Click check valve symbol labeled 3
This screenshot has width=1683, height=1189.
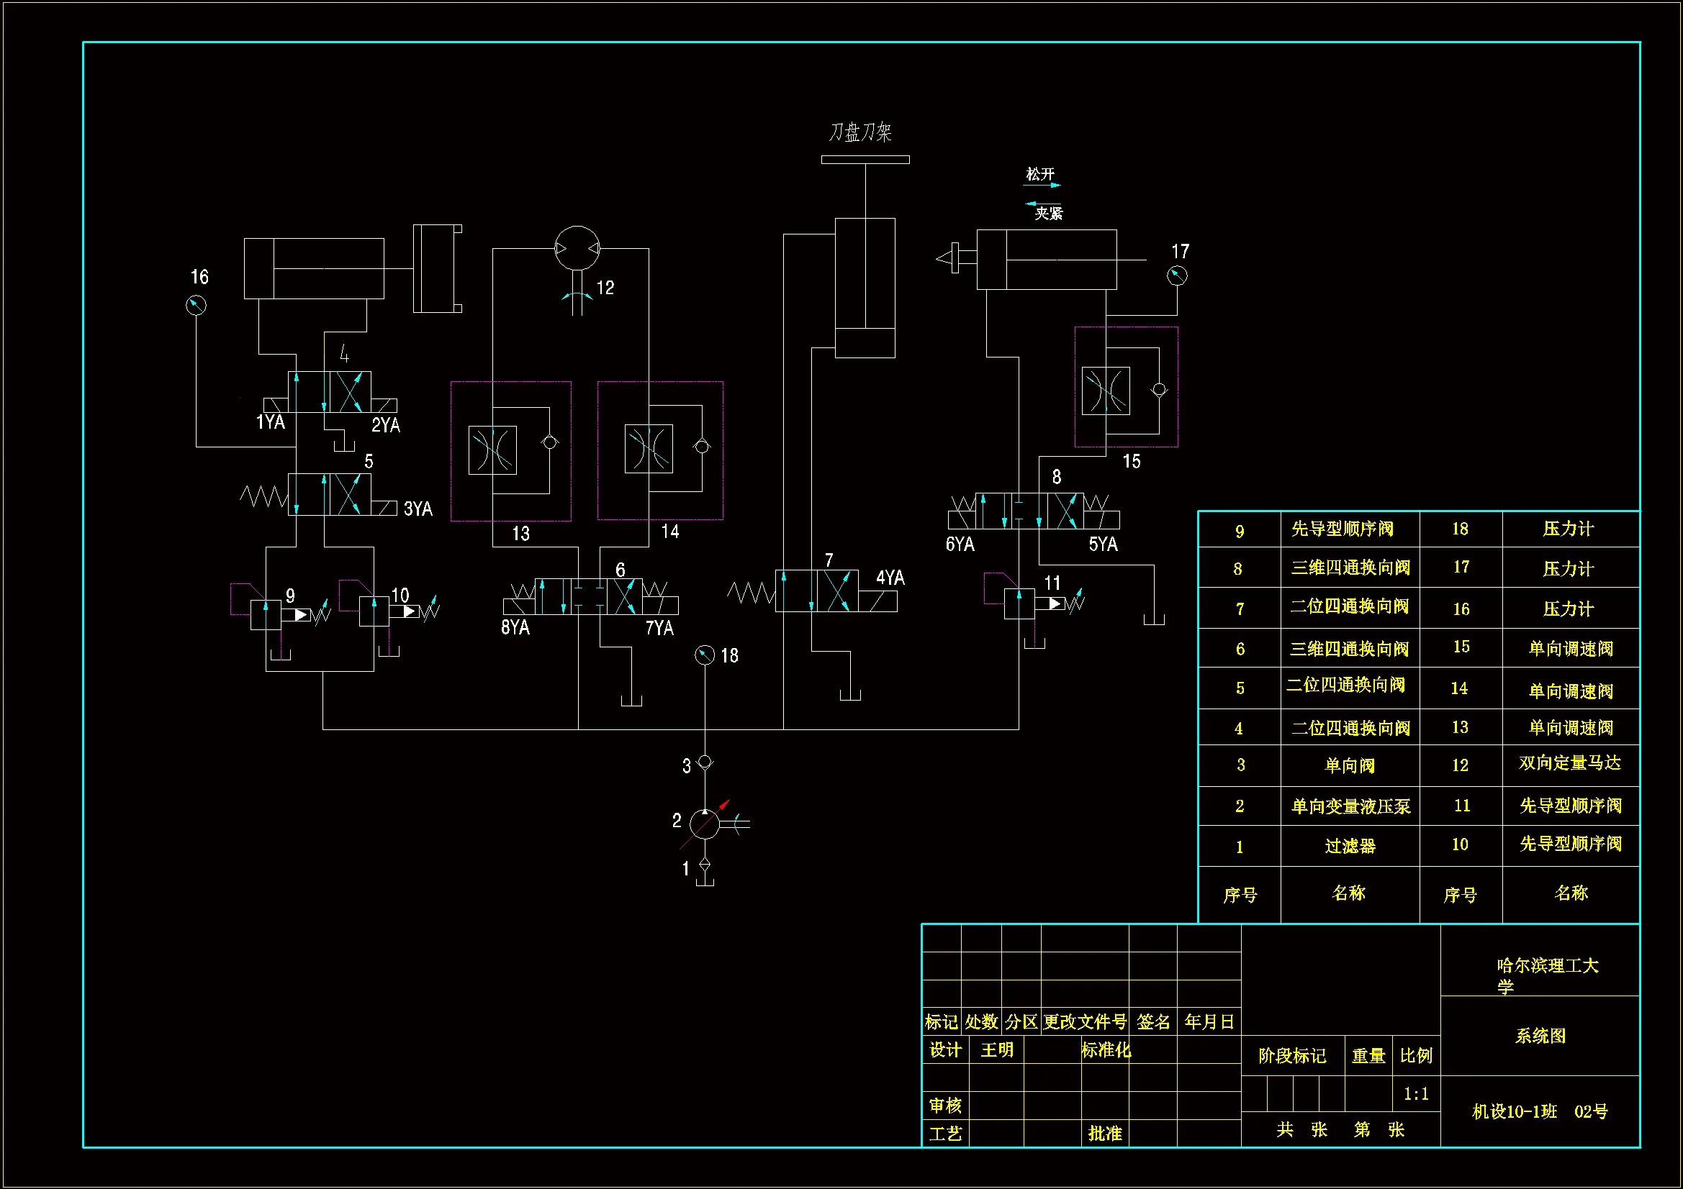click(x=705, y=762)
